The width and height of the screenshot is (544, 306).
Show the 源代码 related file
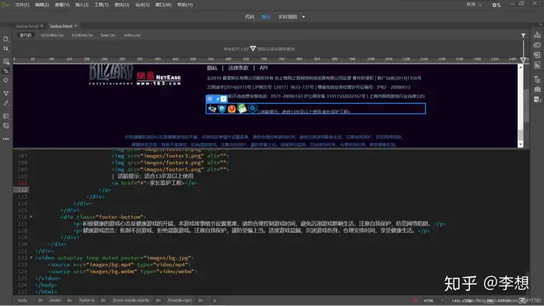(x=26, y=35)
